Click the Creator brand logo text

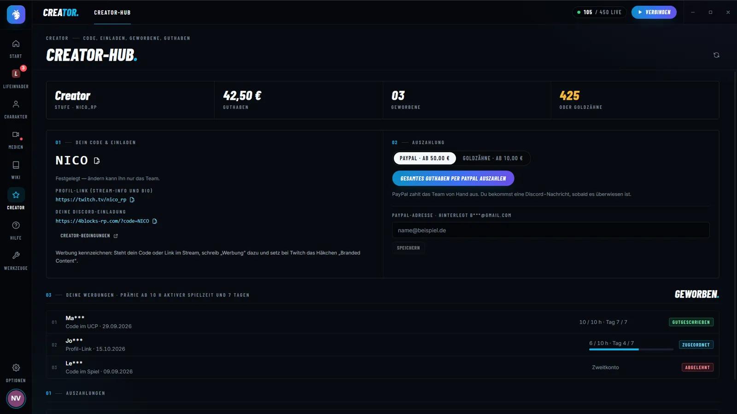61,12
